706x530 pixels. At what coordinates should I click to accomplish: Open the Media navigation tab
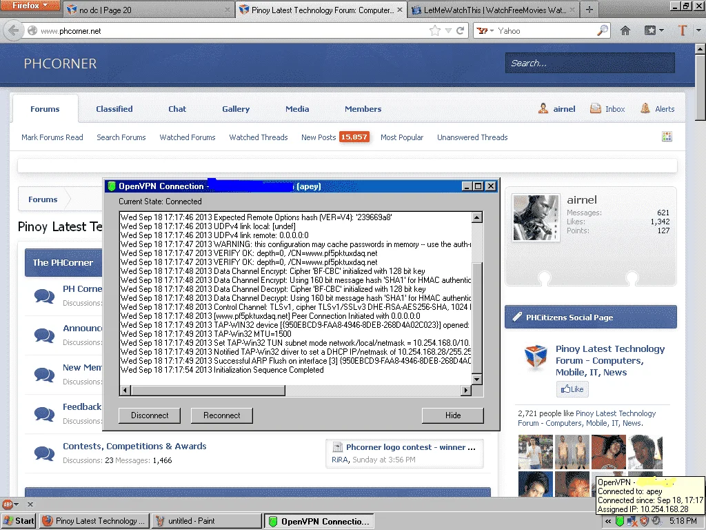coord(297,109)
